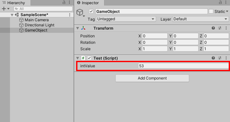Screen dimensions: 230x122
Task: Open the Static flags dropdown arrow
Action: click(227, 11)
